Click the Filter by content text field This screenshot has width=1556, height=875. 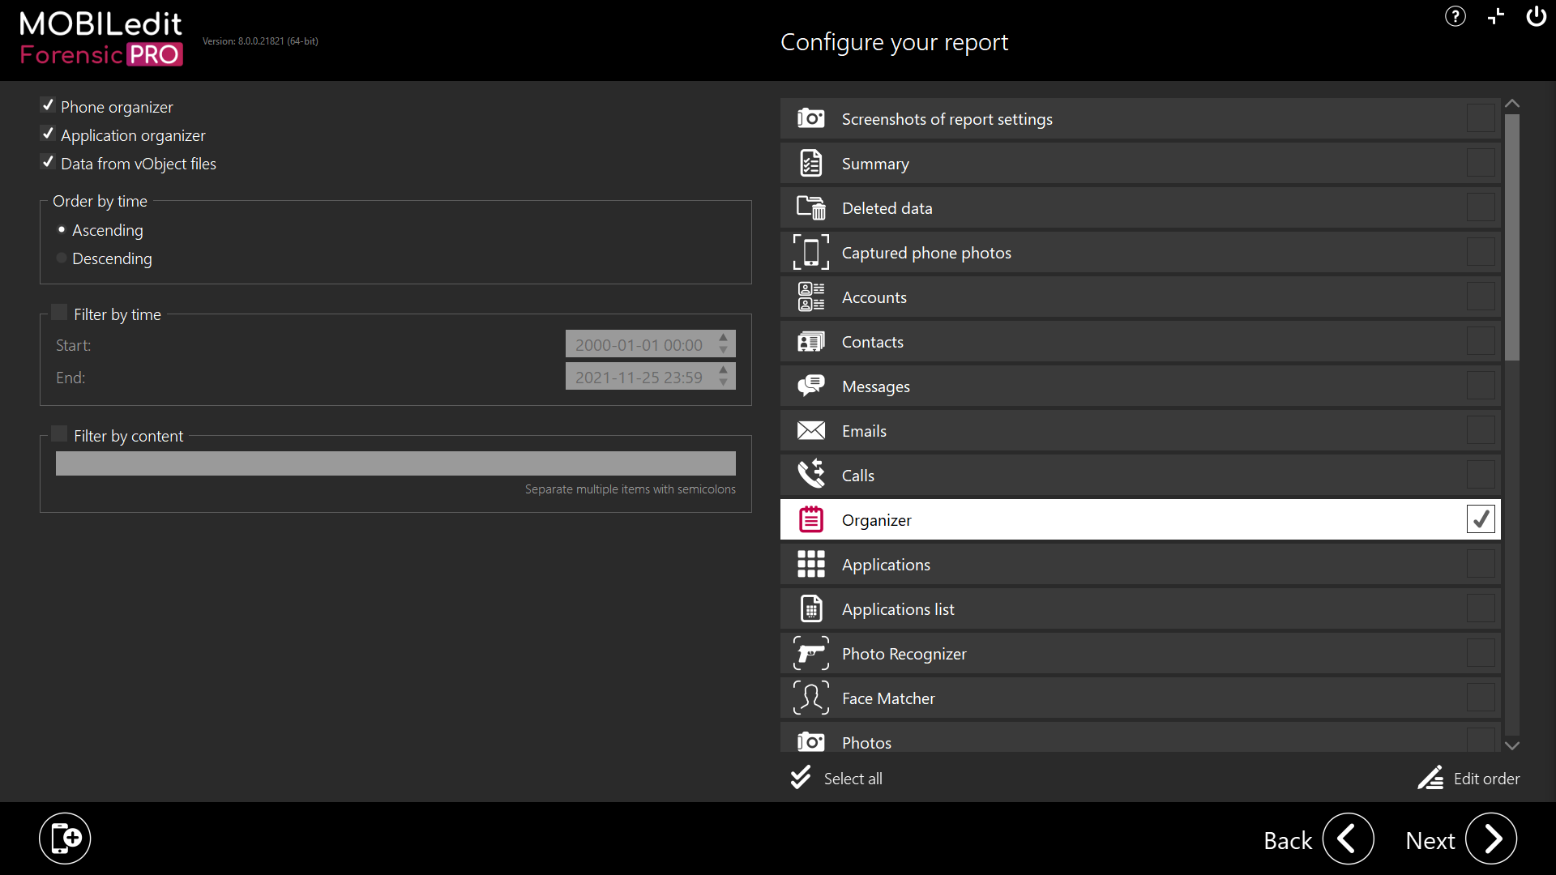(x=395, y=463)
